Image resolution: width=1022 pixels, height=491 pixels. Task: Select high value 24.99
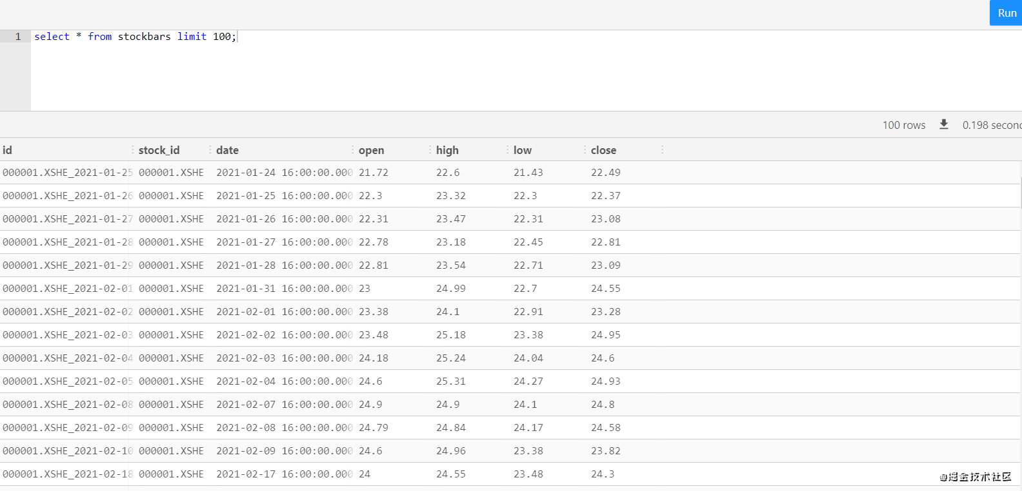[451, 289]
